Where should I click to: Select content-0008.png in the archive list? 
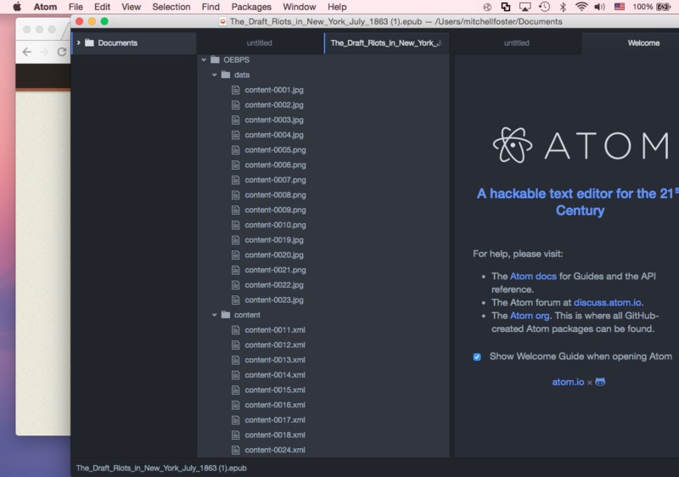click(275, 194)
